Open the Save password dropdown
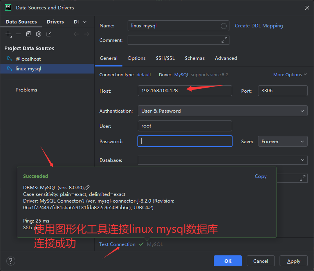Viewport: 314px width, 271px height. 283,141
